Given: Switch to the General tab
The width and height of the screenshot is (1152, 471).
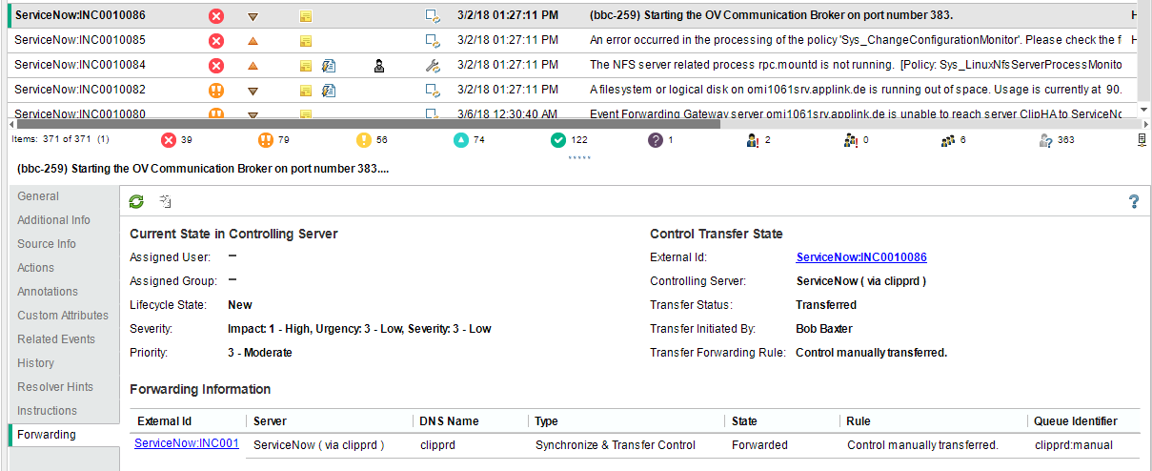Looking at the screenshot, I should pos(38,196).
